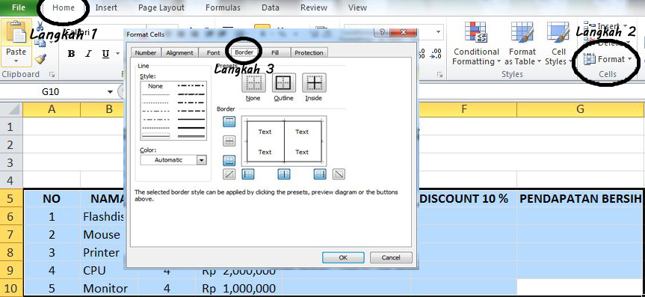The image size is (645, 297).
Task: Select column A header
Action: (52, 109)
